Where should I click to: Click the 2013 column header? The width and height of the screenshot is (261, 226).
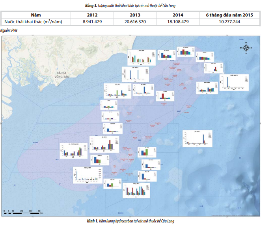tap(134, 14)
